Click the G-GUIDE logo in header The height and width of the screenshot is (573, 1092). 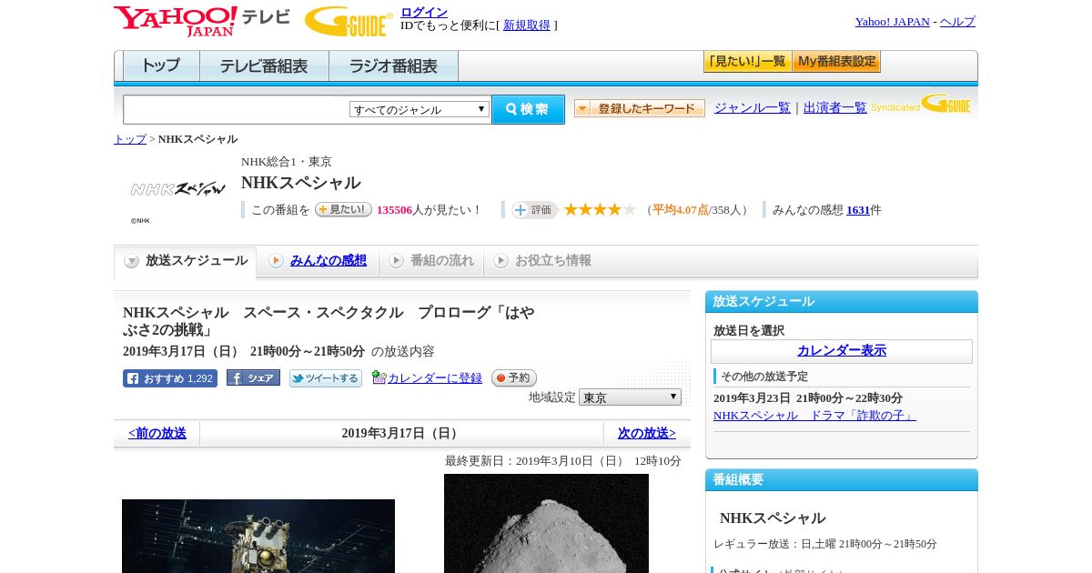click(349, 21)
